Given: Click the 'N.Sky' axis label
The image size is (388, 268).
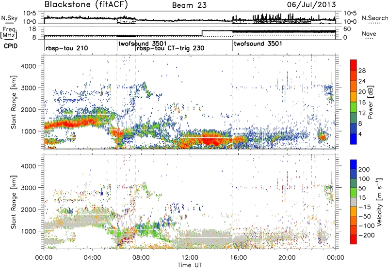Looking at the screenshot, I should click(x=9, y=18).
